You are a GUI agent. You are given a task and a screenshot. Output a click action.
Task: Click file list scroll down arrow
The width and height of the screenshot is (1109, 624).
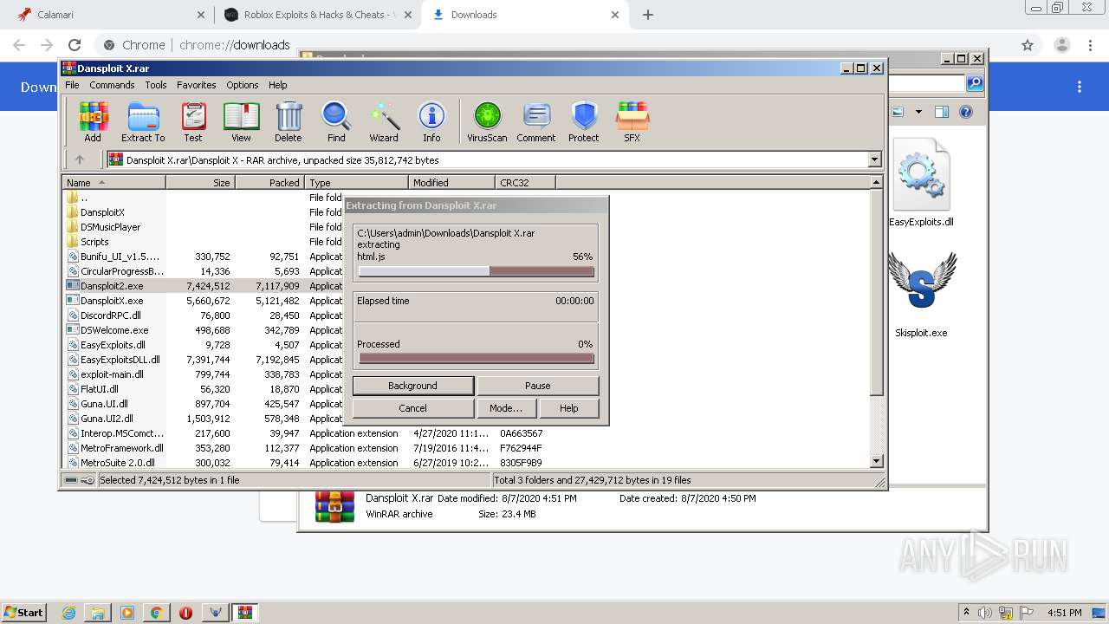pyautogui.click(x=876, y=462)
